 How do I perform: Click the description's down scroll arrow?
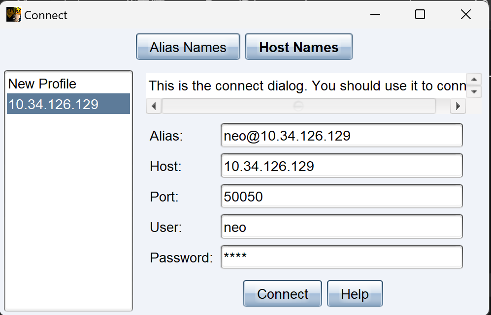click(474, 91)
